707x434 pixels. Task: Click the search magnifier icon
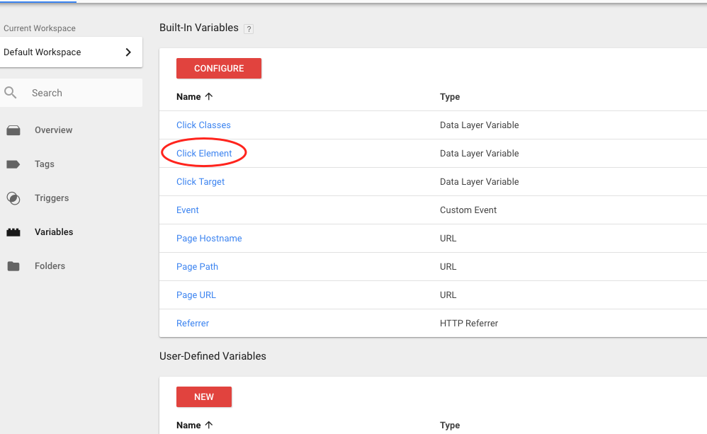11,93
